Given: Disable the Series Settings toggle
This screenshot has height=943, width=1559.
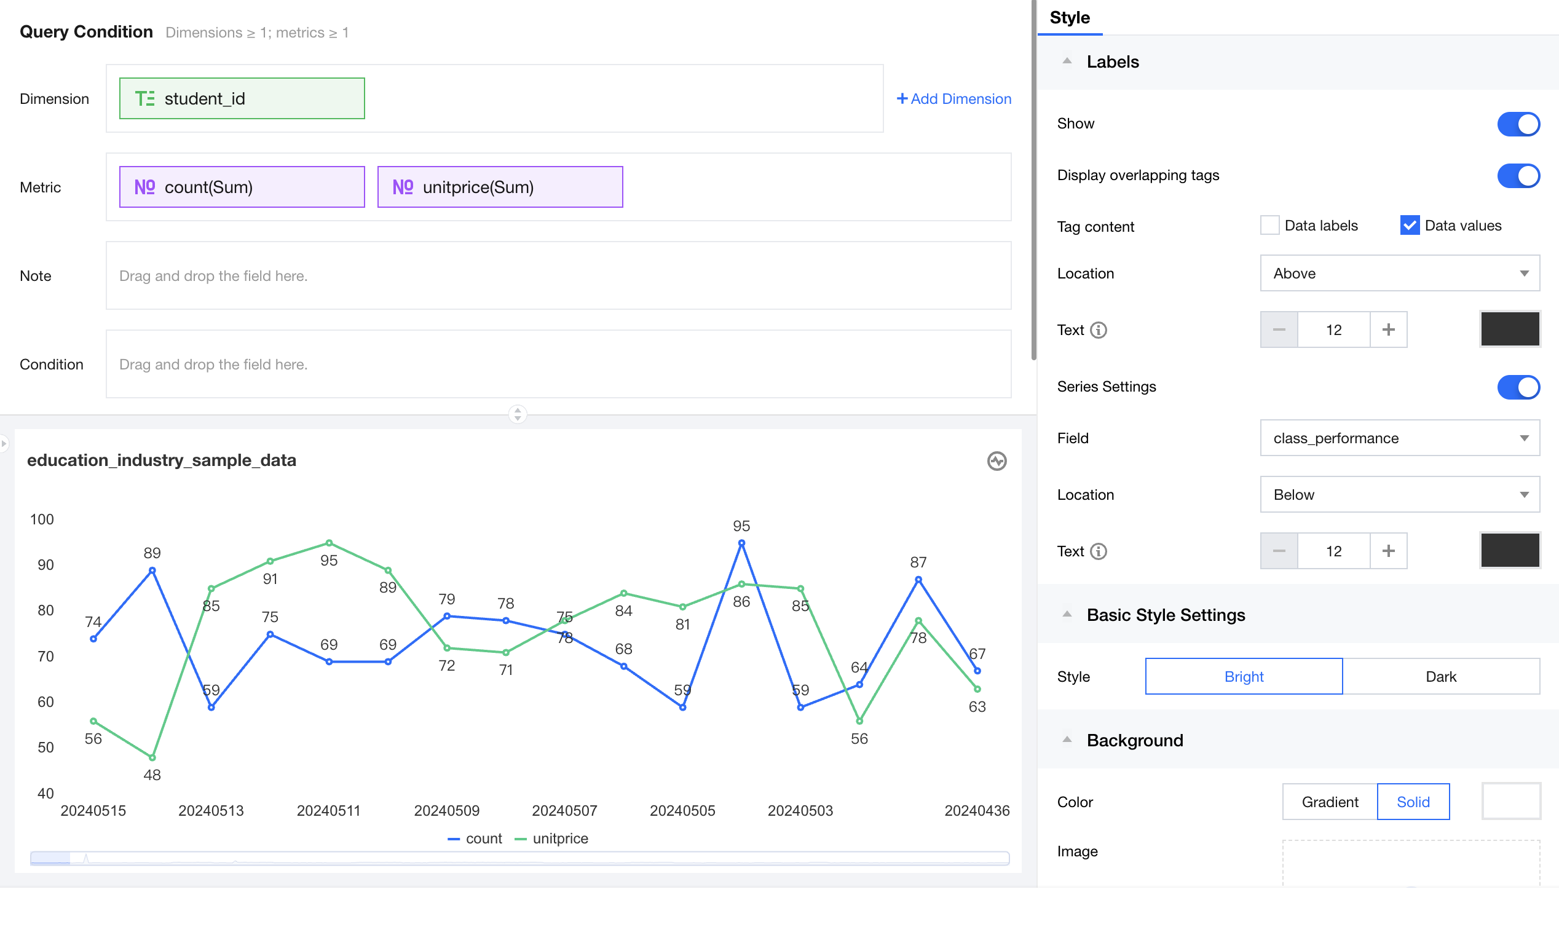Looking at the screenshot, I should coord(1518,387).
